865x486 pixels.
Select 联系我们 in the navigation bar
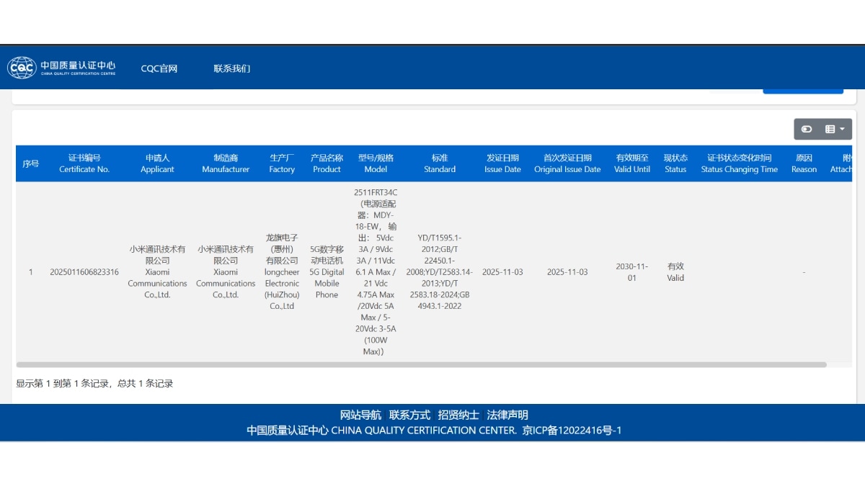[231, 68]
